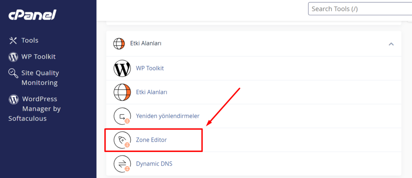This screenshot has width=412, height=178.
Task: Click the Yeniden yönlendirmeler redirect icon
Action: tap(122, 116)
